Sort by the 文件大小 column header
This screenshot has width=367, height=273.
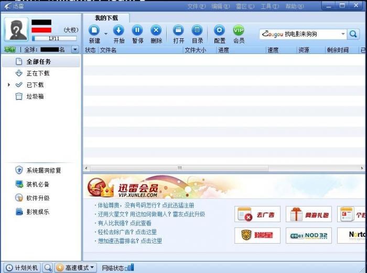200,50
